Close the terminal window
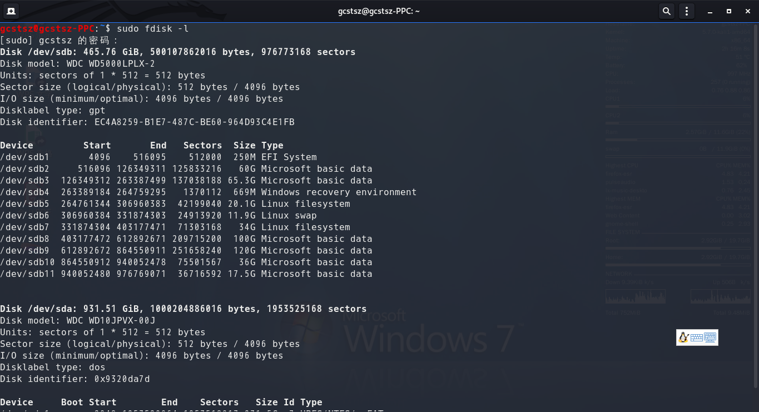This screenshot has height=412, width=759. click(747, 11)
